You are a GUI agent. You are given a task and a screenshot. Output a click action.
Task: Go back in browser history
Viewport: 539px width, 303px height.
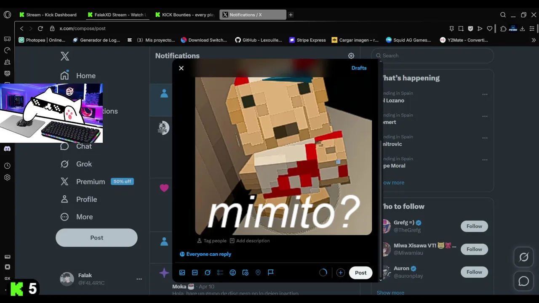pyautogui.click(x=21, y=29)
